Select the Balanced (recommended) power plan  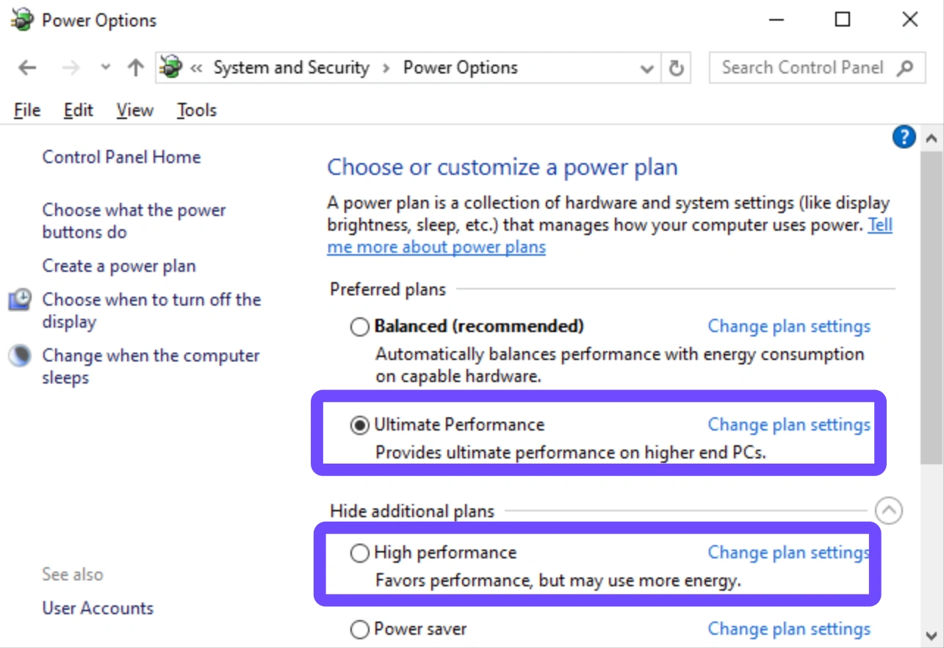359,327
